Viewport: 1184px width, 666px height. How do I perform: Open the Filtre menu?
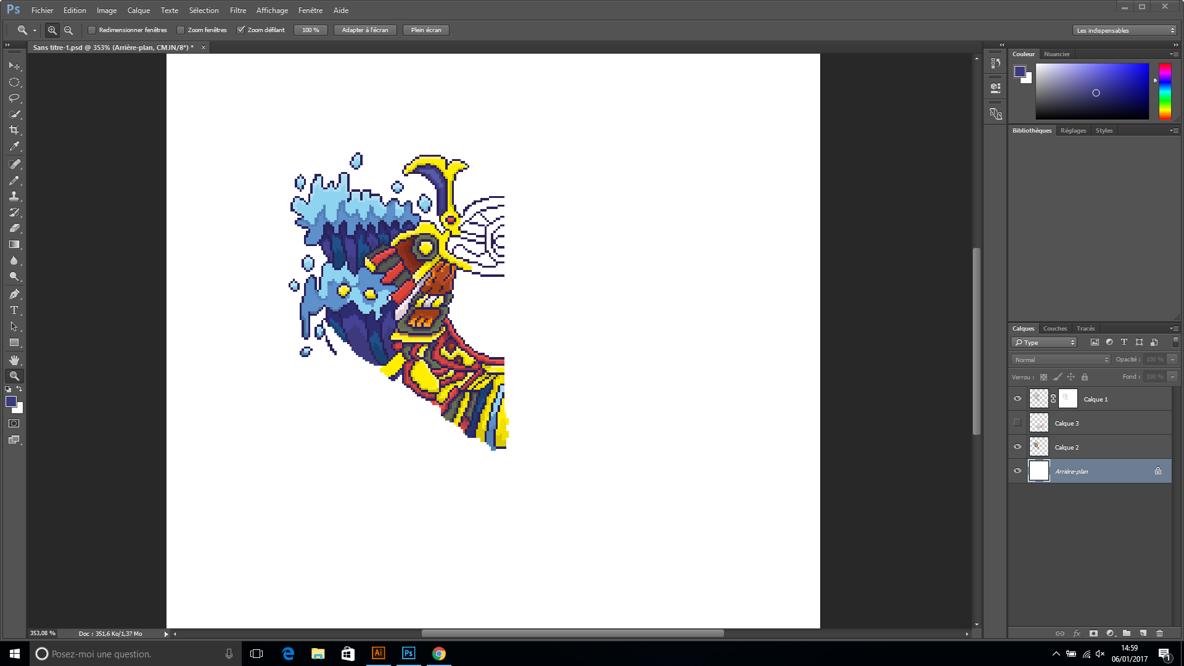click(x=237, y=10)
